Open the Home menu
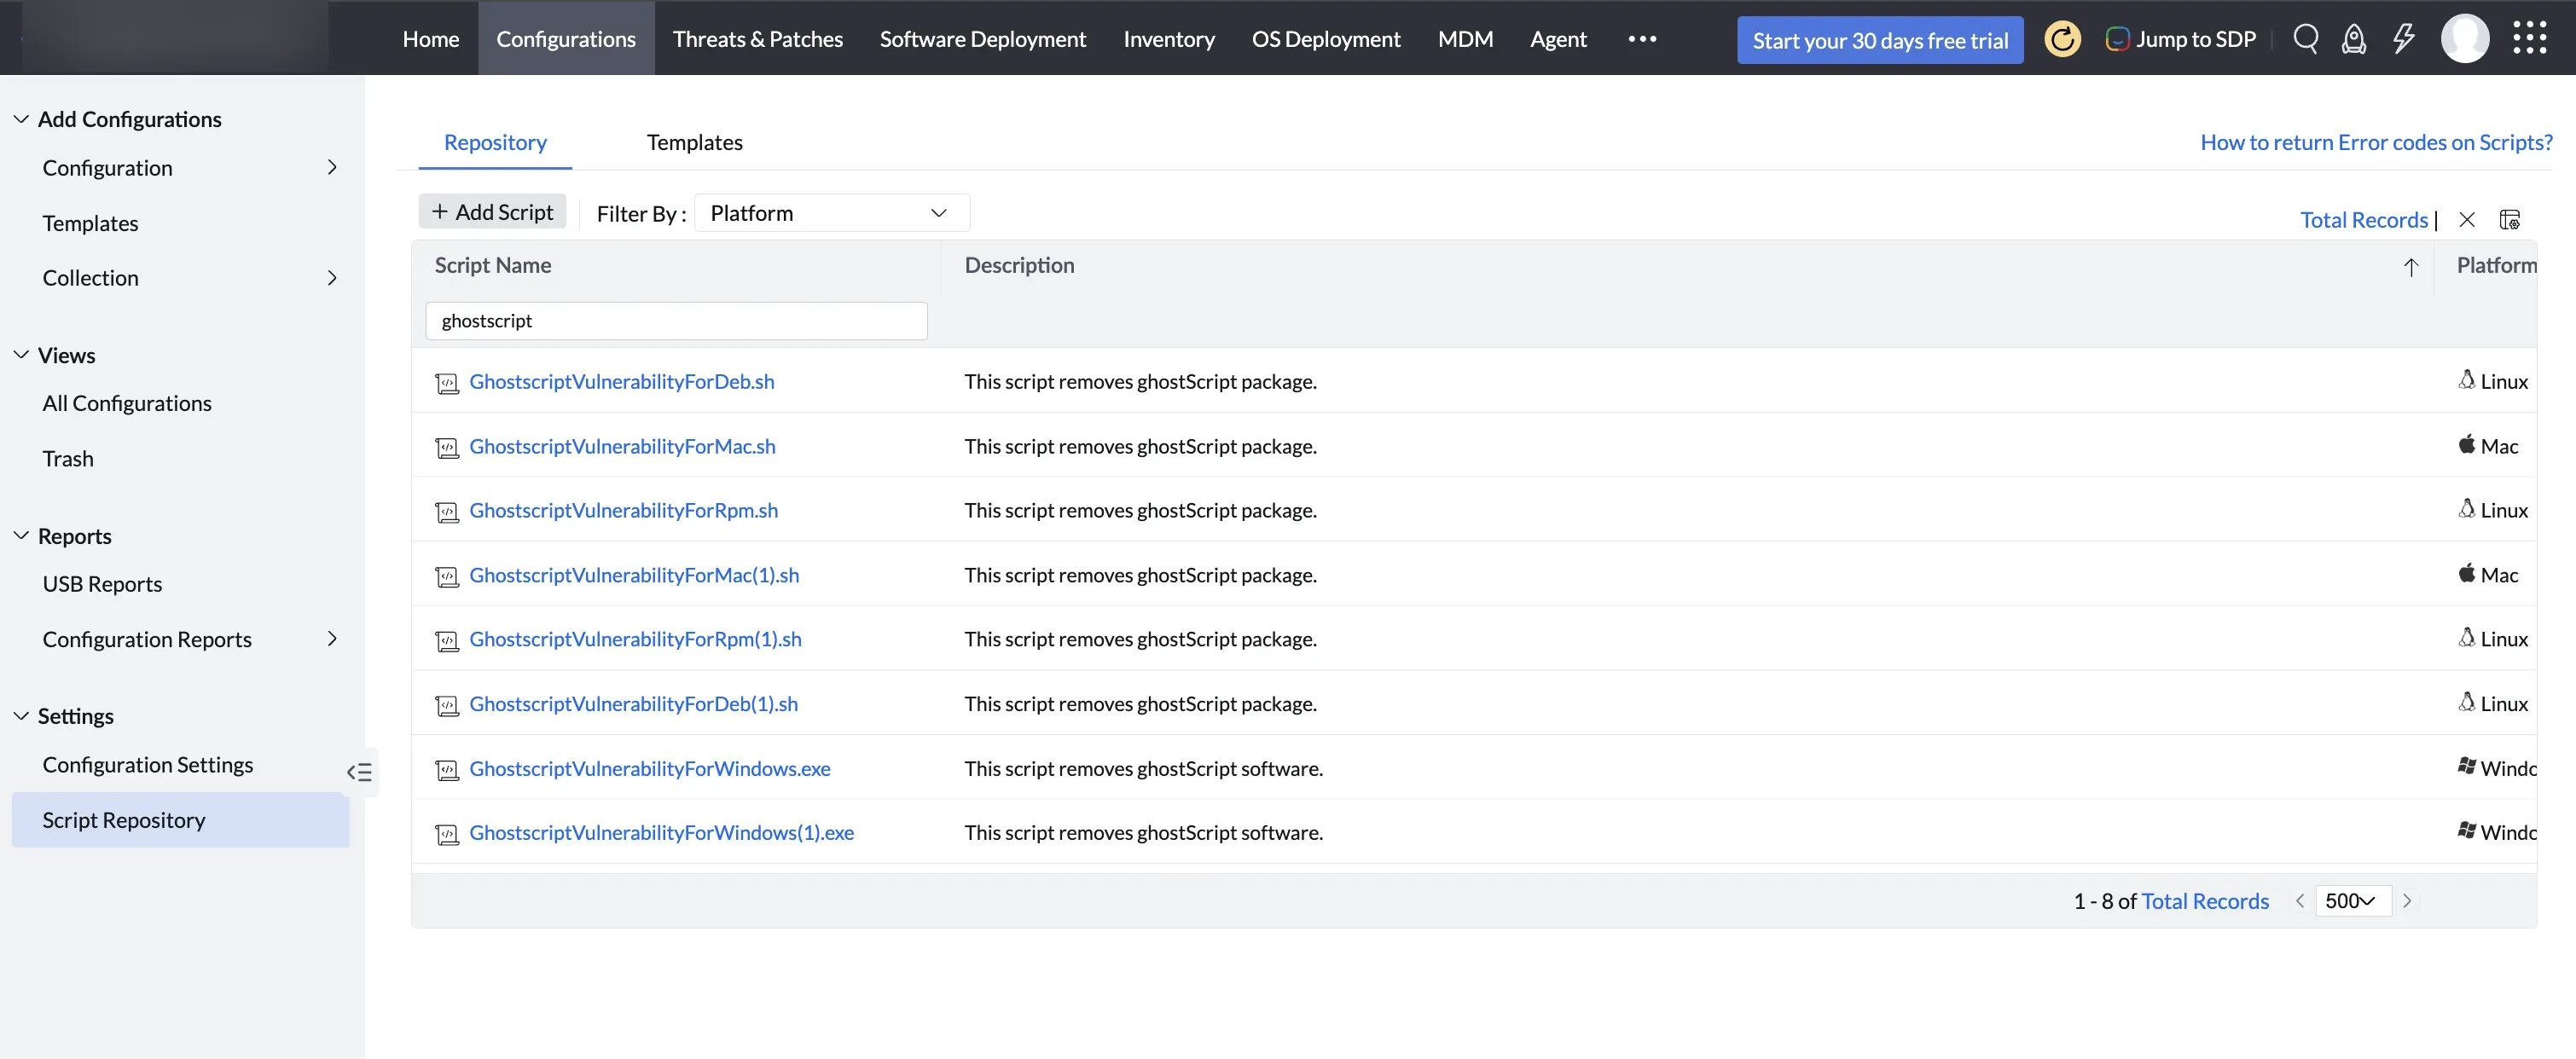The image size is (2576, 1059). coord(430,39)
